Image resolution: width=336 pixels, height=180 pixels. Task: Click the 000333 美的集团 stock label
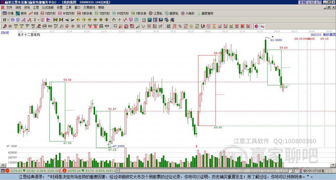point(323,34)
